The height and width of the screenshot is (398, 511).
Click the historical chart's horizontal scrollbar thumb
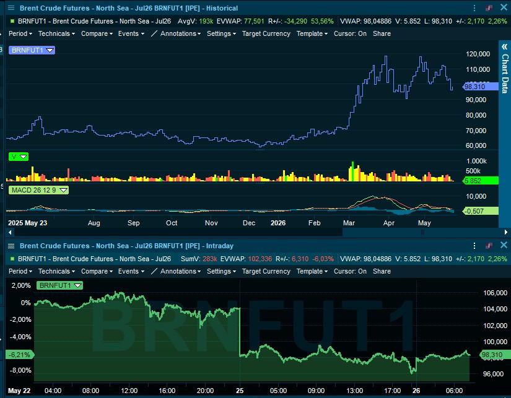pos(422,232)
